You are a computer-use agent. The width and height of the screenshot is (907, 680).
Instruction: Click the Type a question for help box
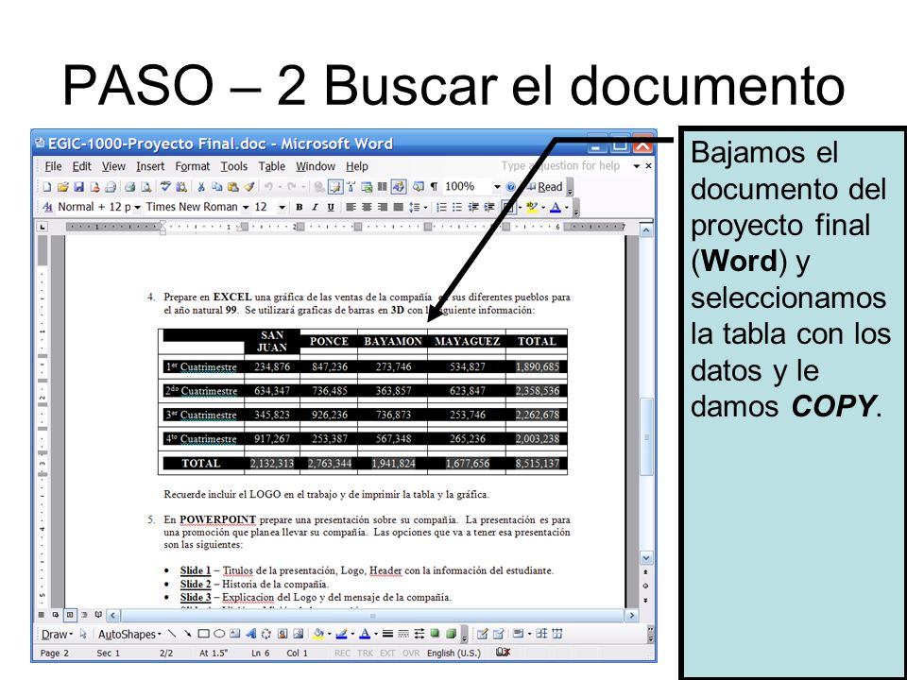(564, 166)
